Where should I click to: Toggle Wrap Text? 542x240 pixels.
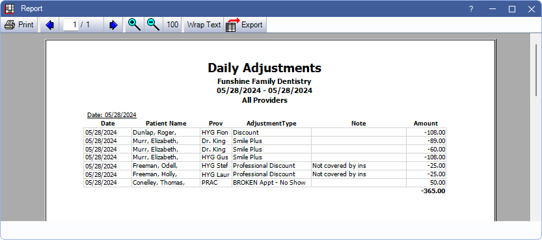[204, 25]
